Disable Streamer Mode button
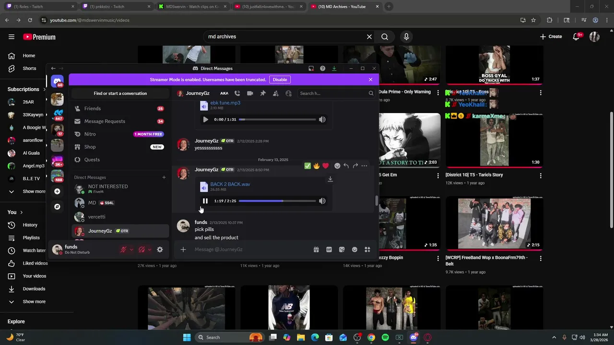Screen dimensions: 614x345 tap(280, 80)
